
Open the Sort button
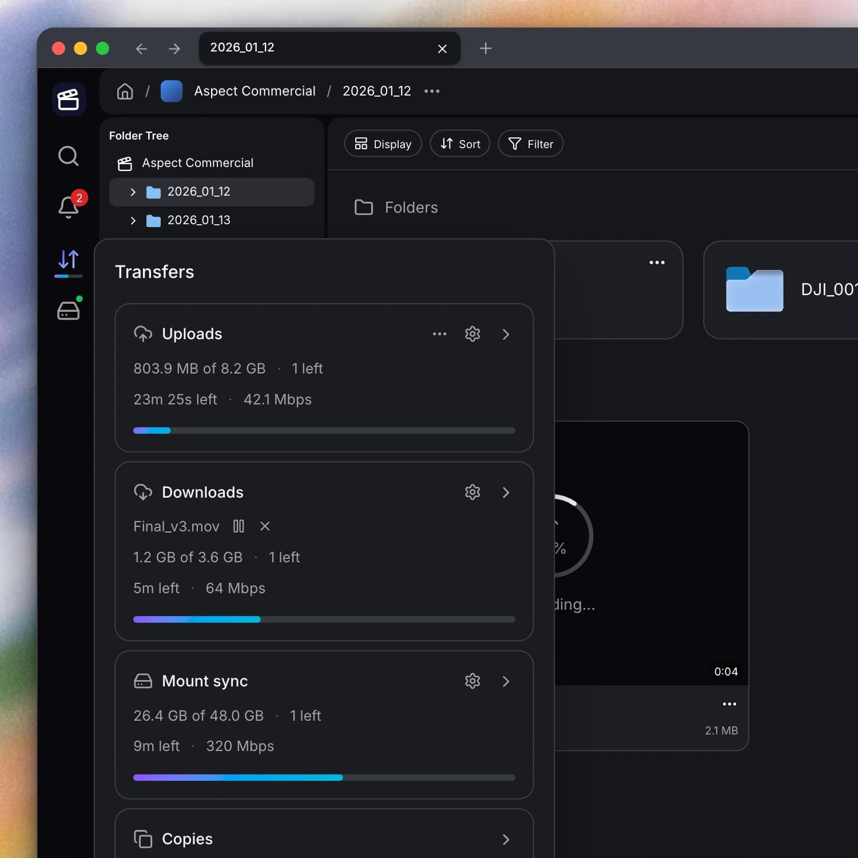(460, 144)
